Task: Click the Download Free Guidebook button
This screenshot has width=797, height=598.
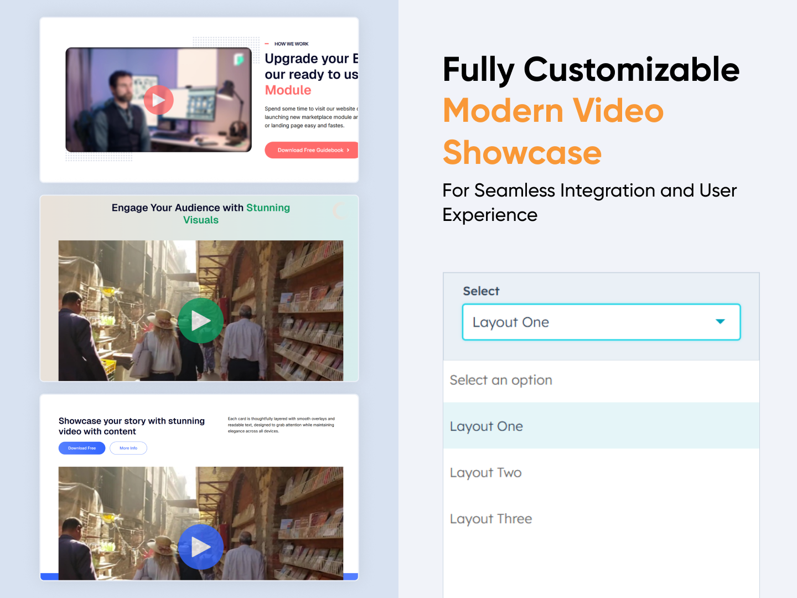Action: pyautogui.click(x=312, y=150)
